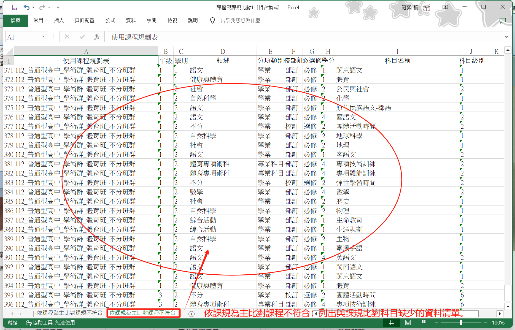Screen dimensions: 515x330
Task: Switch to the 頁面配置 ribbon tab
Action: pyautogui.click(x=85, y=20)
